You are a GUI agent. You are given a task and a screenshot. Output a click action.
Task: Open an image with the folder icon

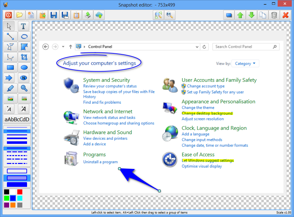tap(19, 15)
